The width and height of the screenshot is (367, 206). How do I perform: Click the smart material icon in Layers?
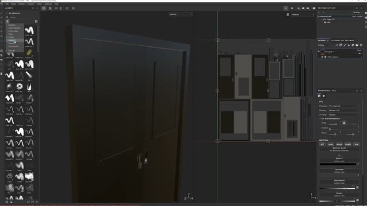tap(353, 45)
